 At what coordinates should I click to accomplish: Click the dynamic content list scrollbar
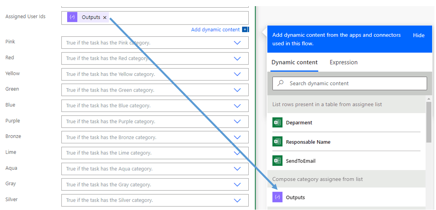[x=428, y=122]
